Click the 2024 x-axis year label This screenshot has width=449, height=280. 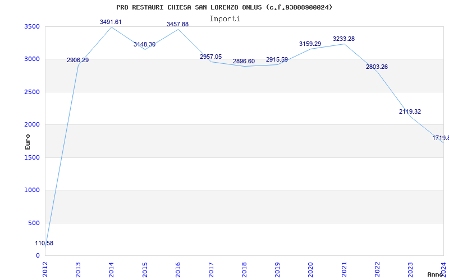point(443,269)
